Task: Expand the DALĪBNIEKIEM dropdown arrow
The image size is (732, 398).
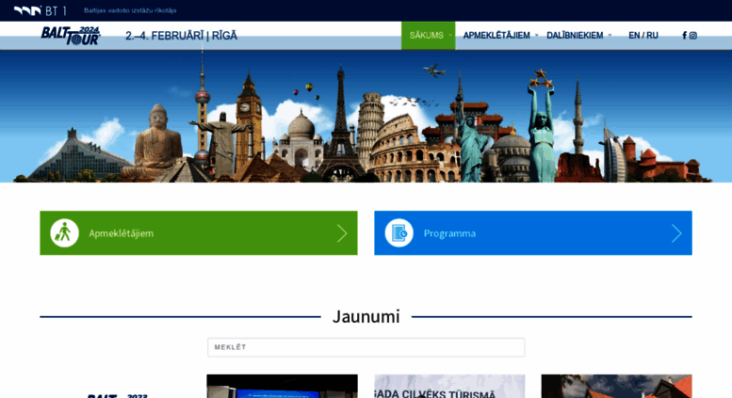Action: coord(610,35)
